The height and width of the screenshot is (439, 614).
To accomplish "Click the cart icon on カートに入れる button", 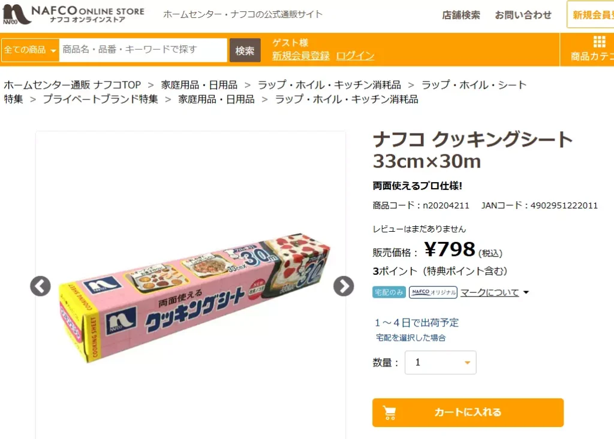I will [x=390, y=412].
